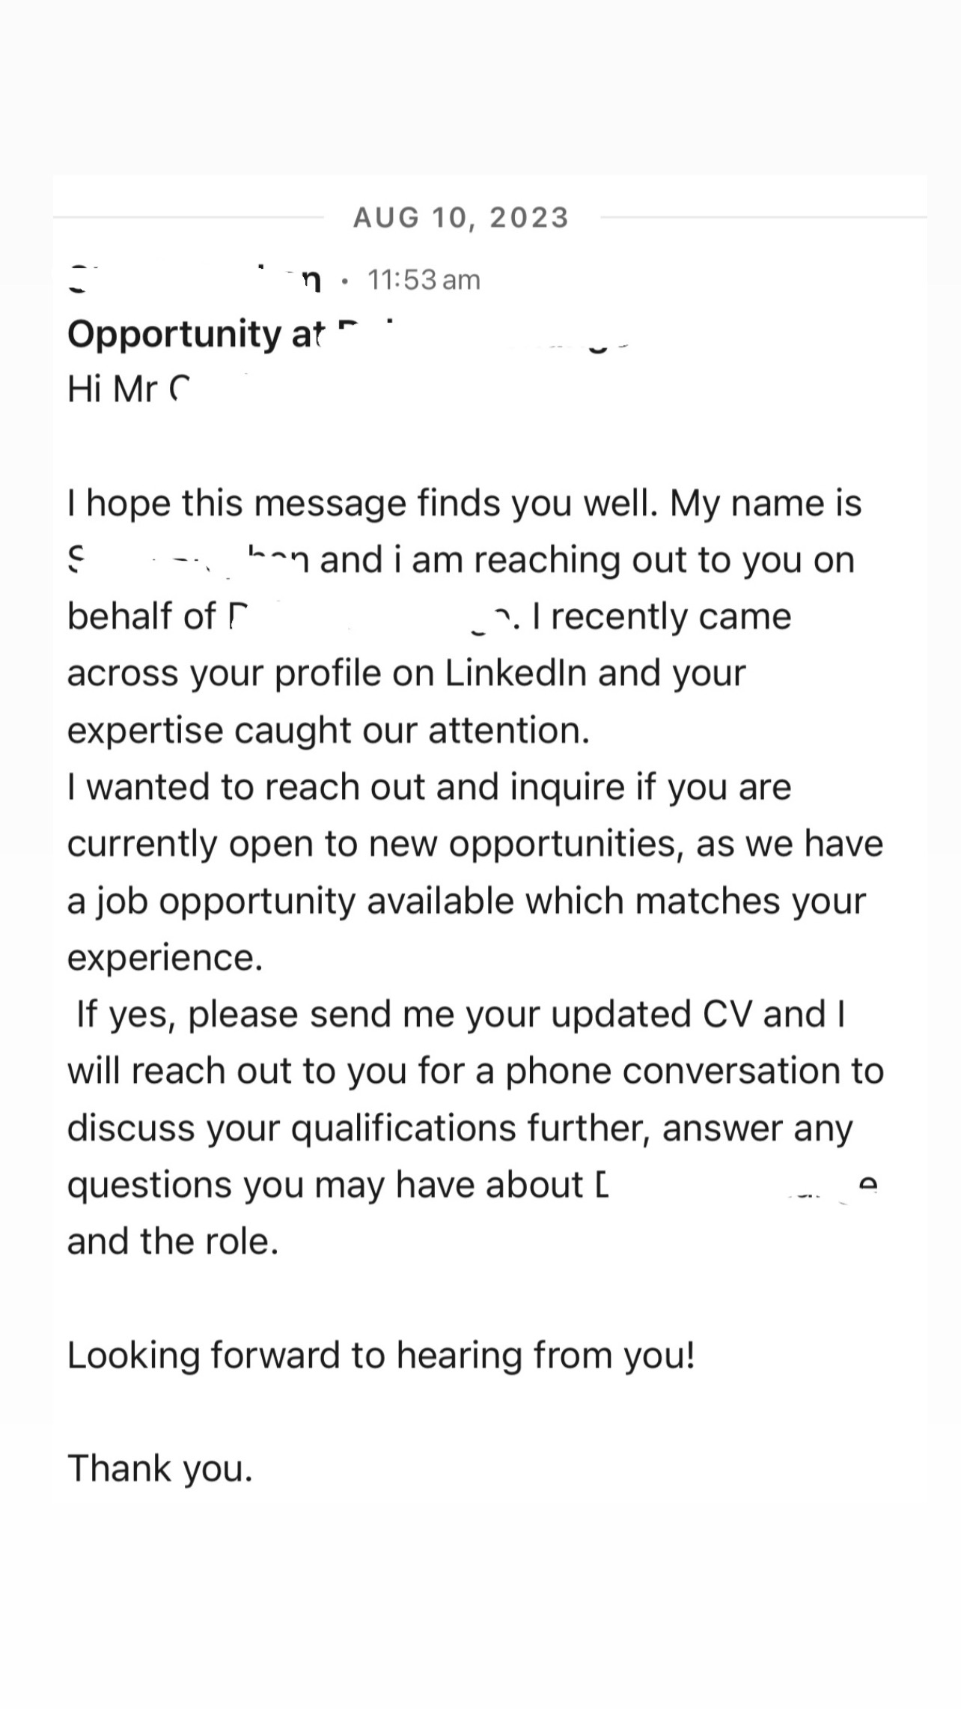
Task: Click the "I recently came" text
Action: click(662, 617)
